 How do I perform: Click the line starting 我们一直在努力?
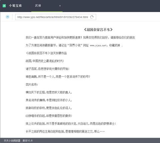tap(80, 37)
